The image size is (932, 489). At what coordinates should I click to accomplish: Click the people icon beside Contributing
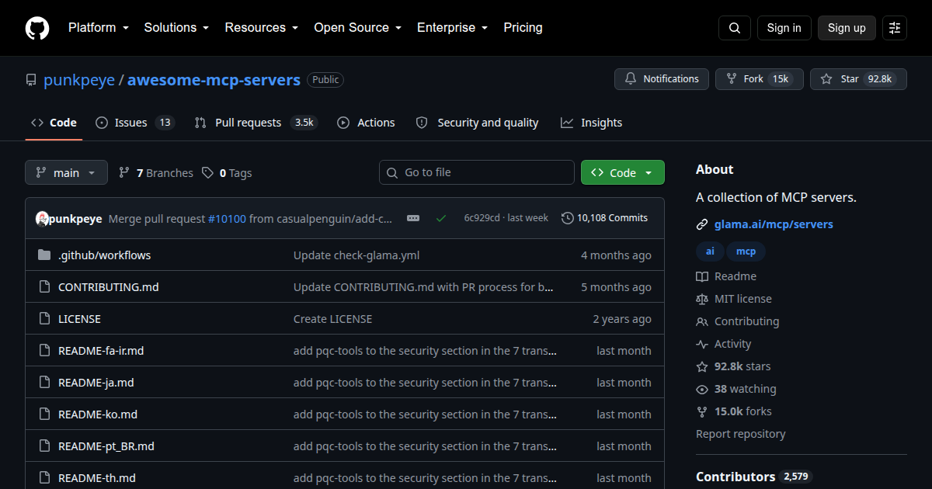pos(702,322)
